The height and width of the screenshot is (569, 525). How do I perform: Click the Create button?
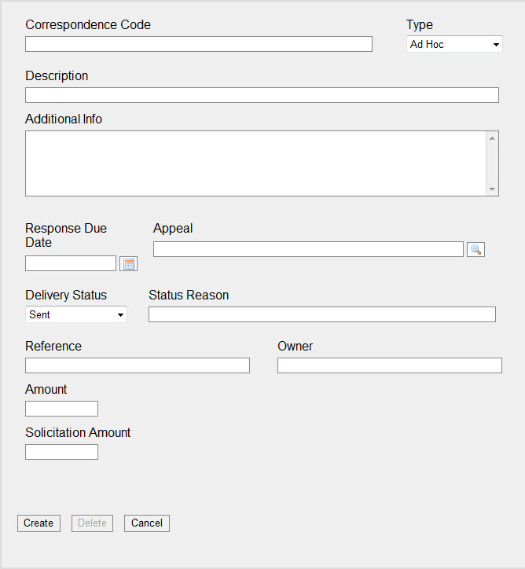click(x=39, y=523)
